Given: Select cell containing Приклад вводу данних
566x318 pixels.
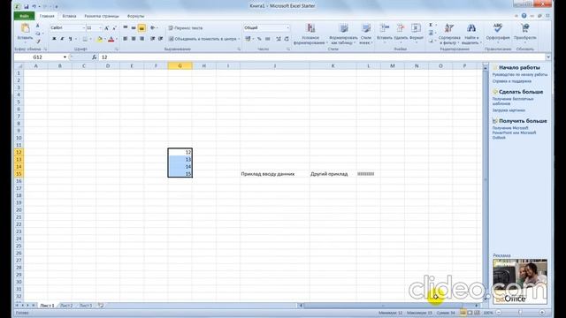Looking at the screenshot, I should pyautogui.click(x=275, y=174).
